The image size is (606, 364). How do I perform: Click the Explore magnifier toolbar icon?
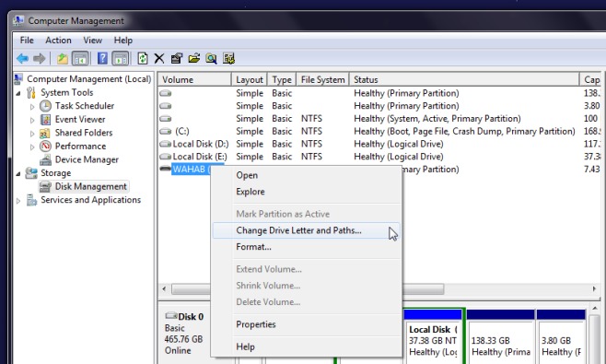211,58
